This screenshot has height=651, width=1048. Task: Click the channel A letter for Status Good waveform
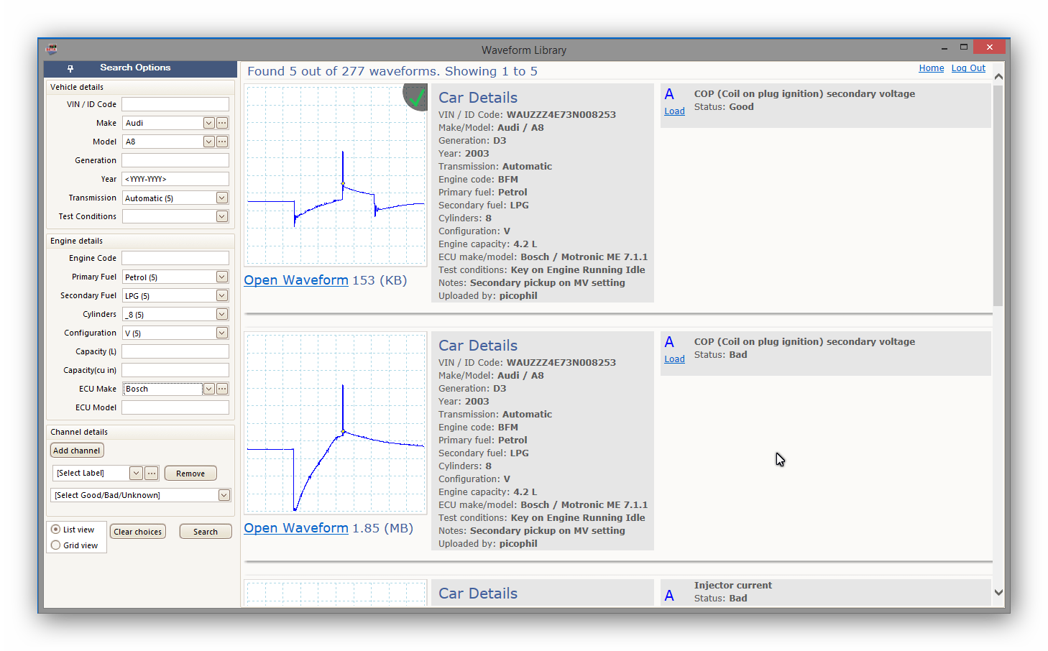[x=669, y=94]
